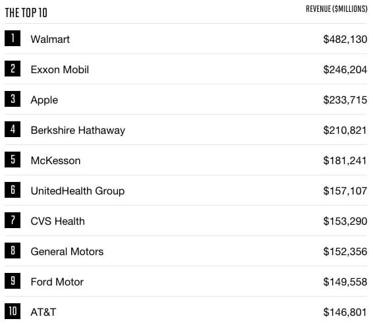Select the rank 5 badge beside McKesson
373x325 pixels.
[13, 160]
